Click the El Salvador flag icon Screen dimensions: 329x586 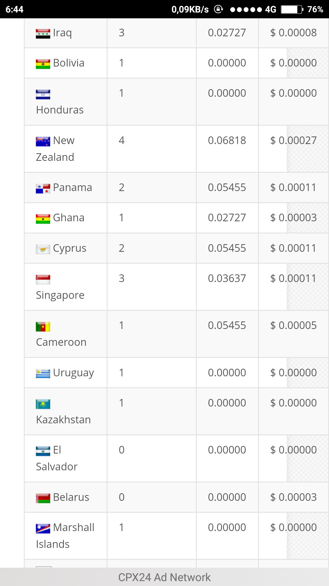43,451
